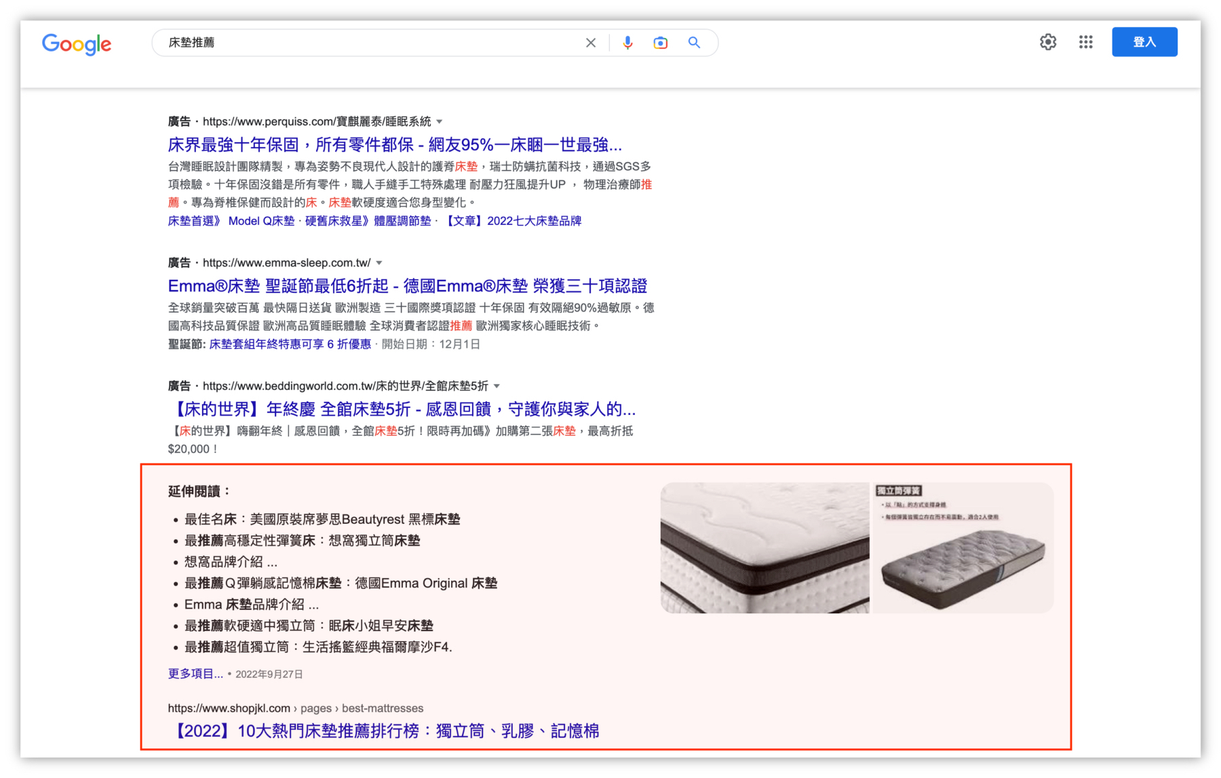Open quick settings with the gear icon
The width and height of the screenshot is (1221, 778).
pyautogui.click(x=1047, y=42)
